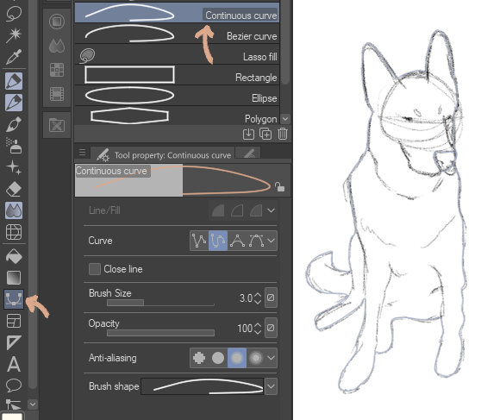Select the Fill bucket tool
The width and height of the screenshot is (487, 420).
[14, 257]
